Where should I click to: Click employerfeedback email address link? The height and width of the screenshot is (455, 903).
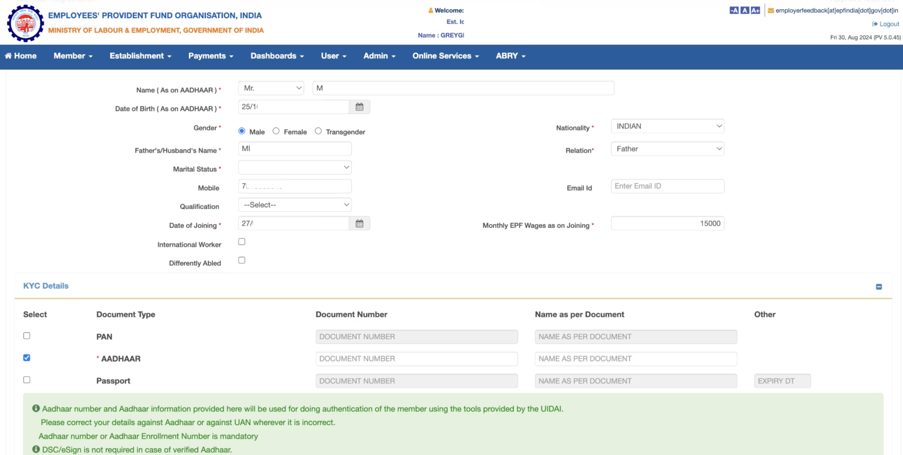click(x=837, y=10)
